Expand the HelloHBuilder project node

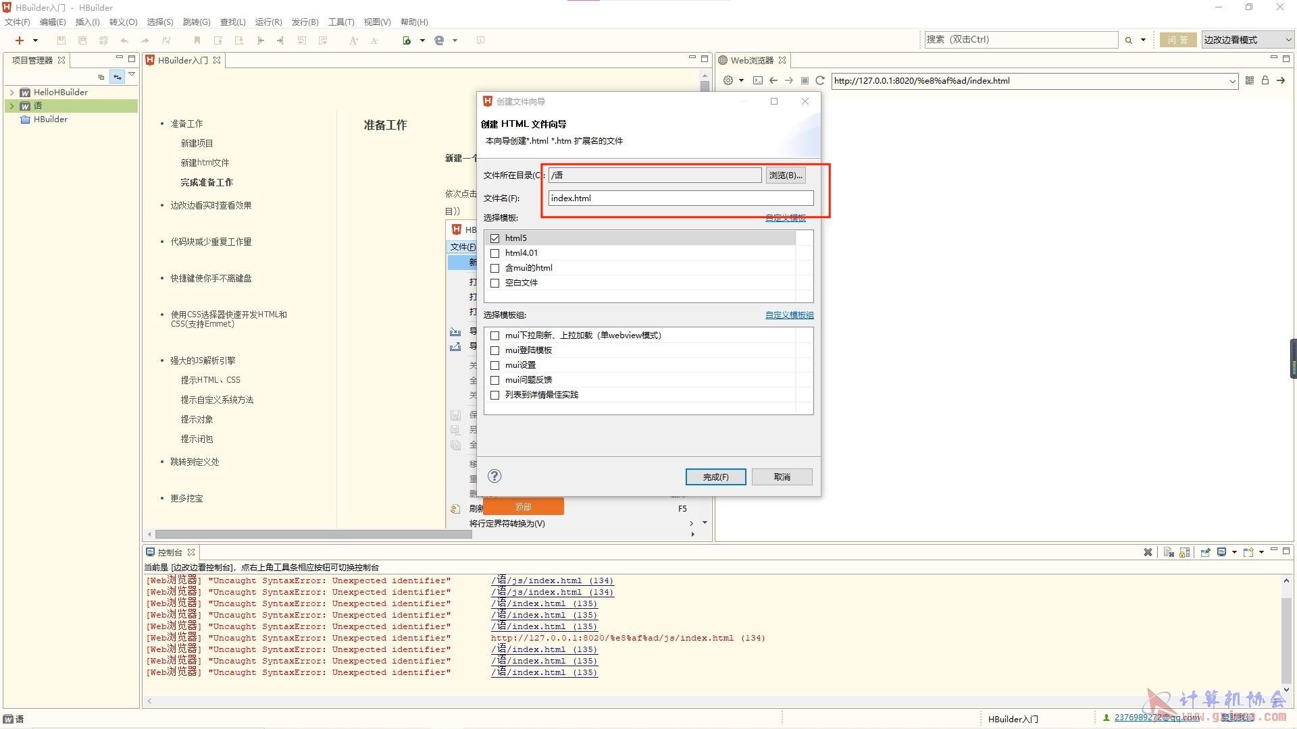click(11, 92)
